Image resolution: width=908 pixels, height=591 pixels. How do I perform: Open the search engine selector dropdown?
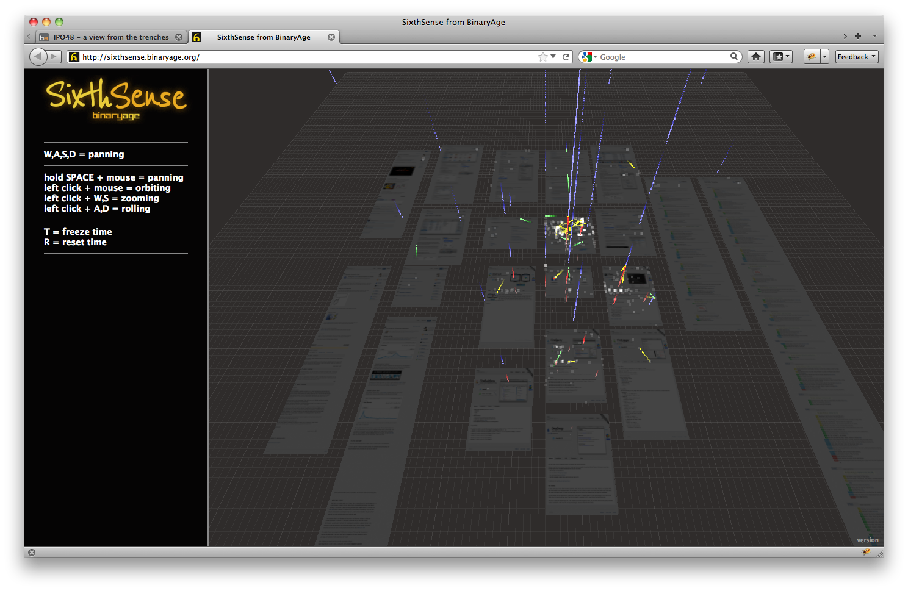click(x=589, y=57)
